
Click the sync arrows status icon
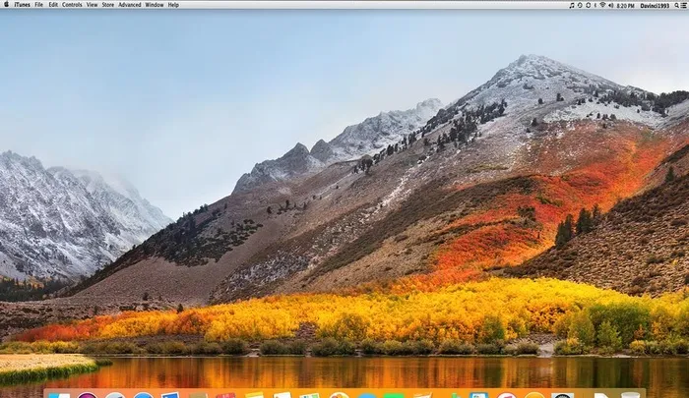(588, 6)
